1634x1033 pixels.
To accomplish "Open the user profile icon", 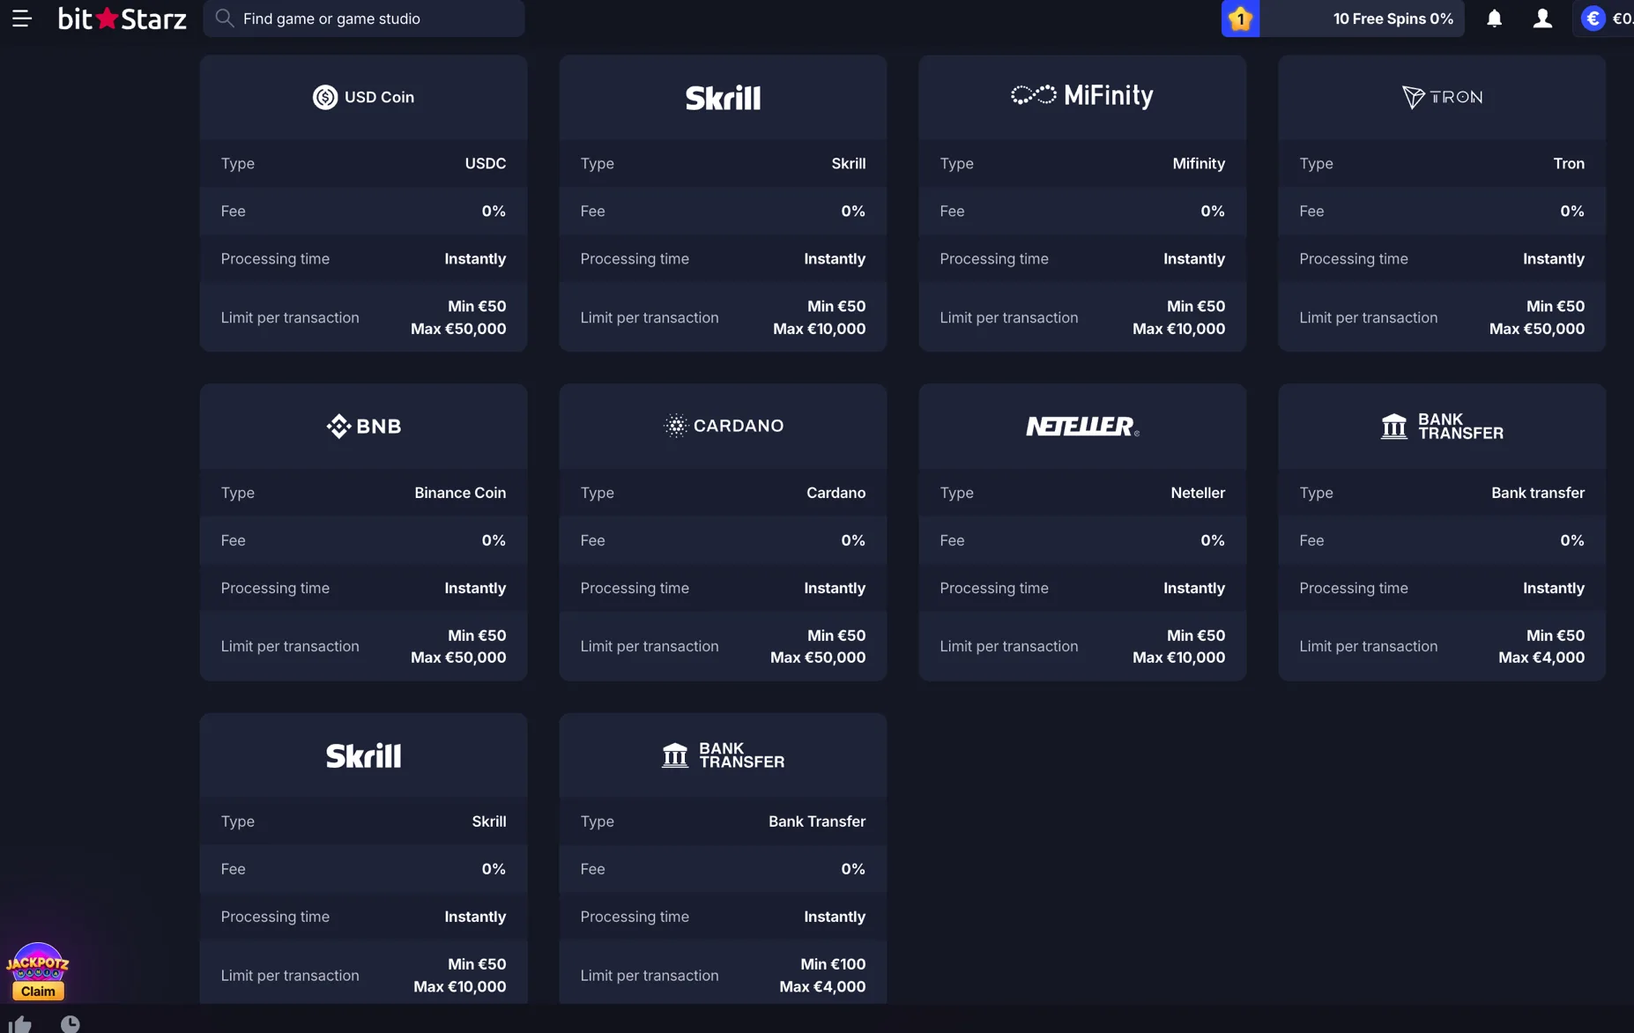I will point(1542,19).
